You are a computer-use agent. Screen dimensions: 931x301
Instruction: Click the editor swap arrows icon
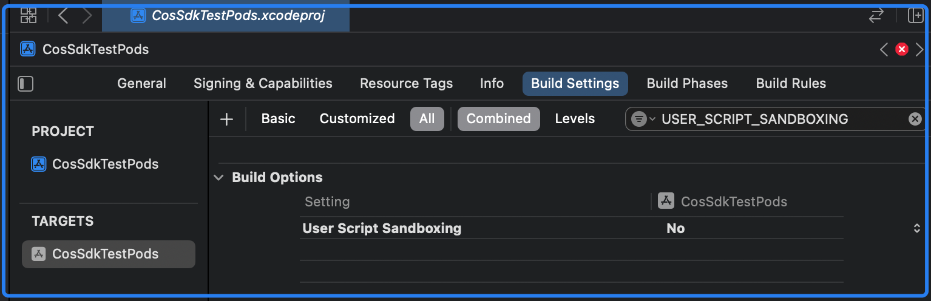876,16
